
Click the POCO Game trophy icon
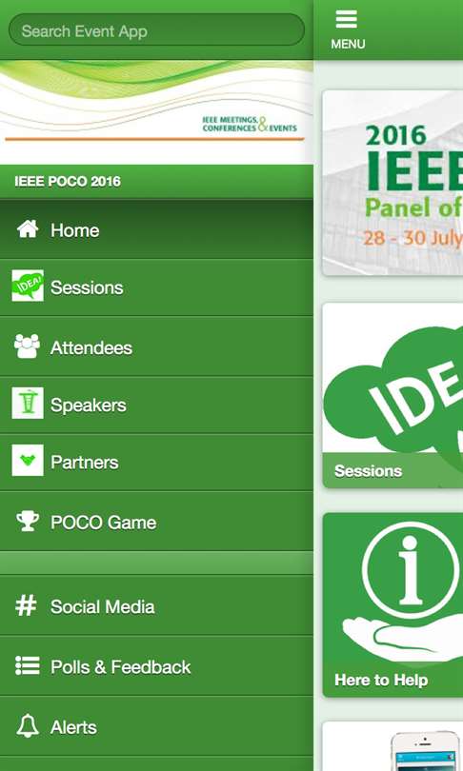click(x=28, y=522)
